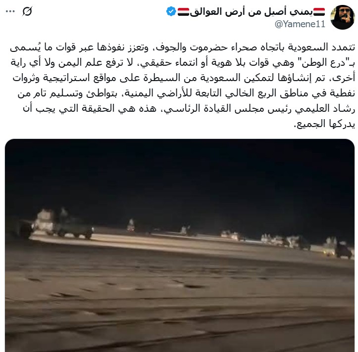Play the night convoy video thumbnail
Viewport: 358px width, 352px height.
tap(180, 245)
